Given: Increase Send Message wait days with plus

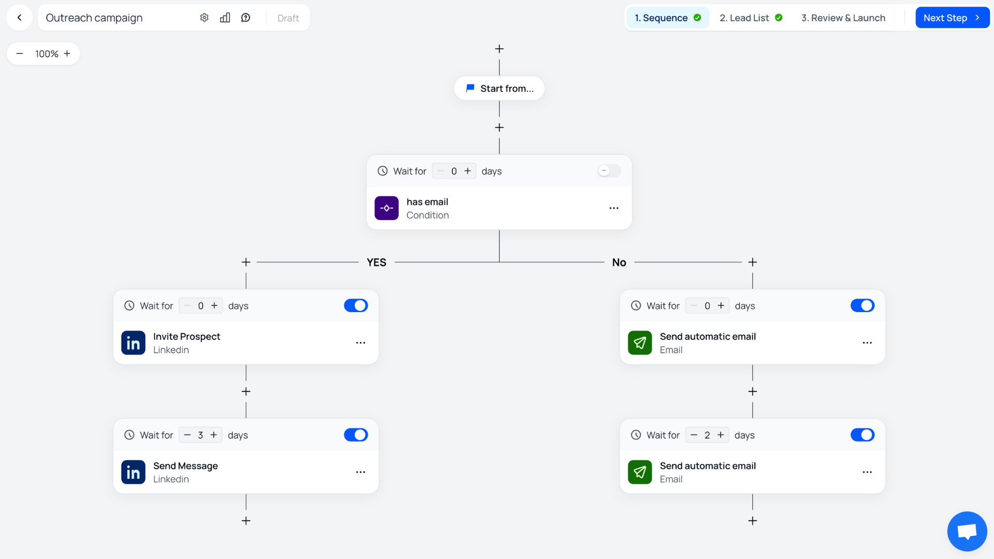Looking at the screenshot, I should [214, 435].
